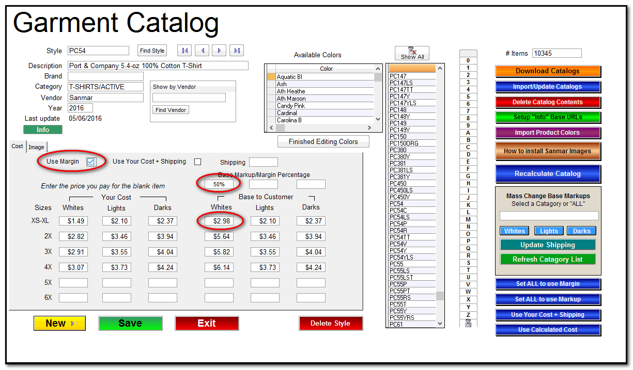This screenshot has width=633, height=370.
Task: Switch to the Image tab
Action: click(36, 147)
